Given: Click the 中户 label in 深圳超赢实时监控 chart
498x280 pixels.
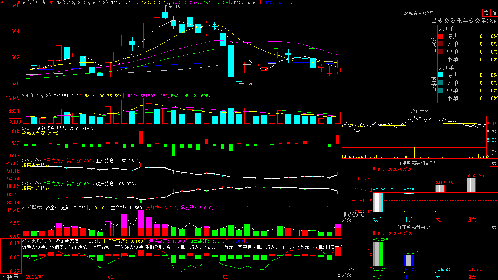Looking at the screenshot, I should pyautogui.click(x=409, y=219).
